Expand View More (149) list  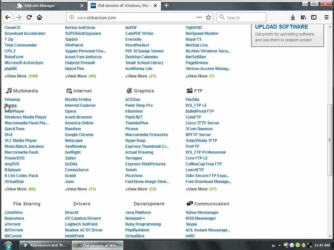(x=21, y=76)
